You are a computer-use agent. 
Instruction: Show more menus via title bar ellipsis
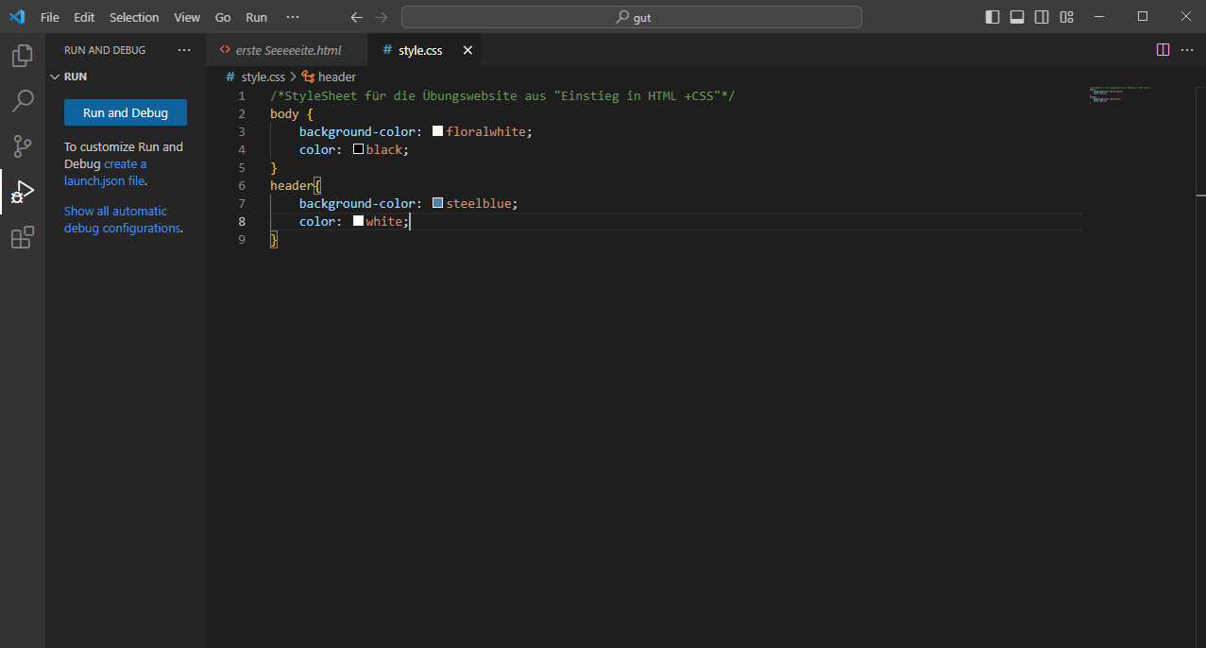pyautogui.click(x=293, y=17)
